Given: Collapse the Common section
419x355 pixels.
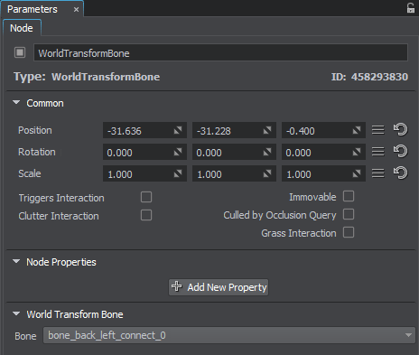Looking at the screenshot, I should 16,103.
